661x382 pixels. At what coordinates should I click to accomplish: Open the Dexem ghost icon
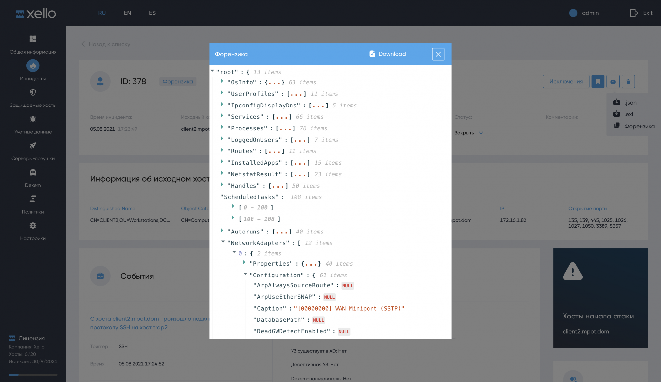click(x=33, y=172)
